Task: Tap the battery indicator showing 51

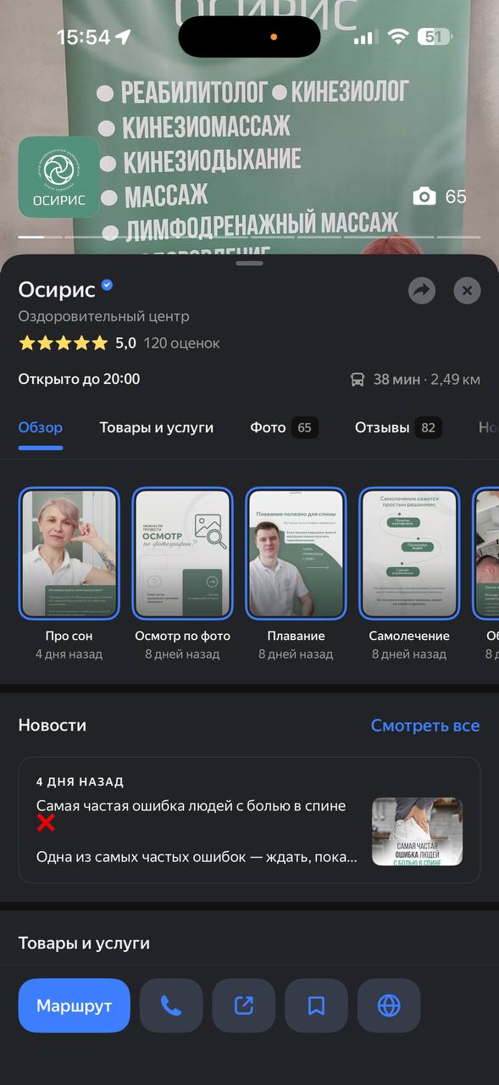Action: (436, 37)
